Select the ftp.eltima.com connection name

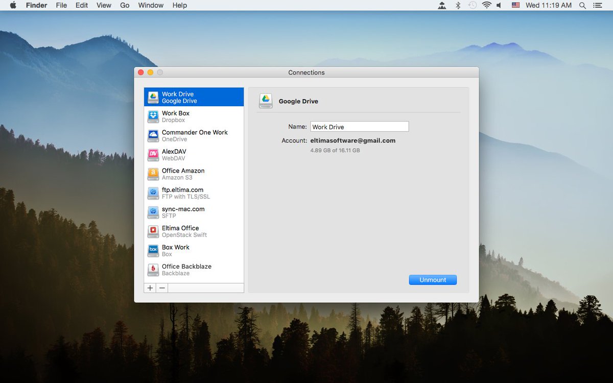pos(182,190)
